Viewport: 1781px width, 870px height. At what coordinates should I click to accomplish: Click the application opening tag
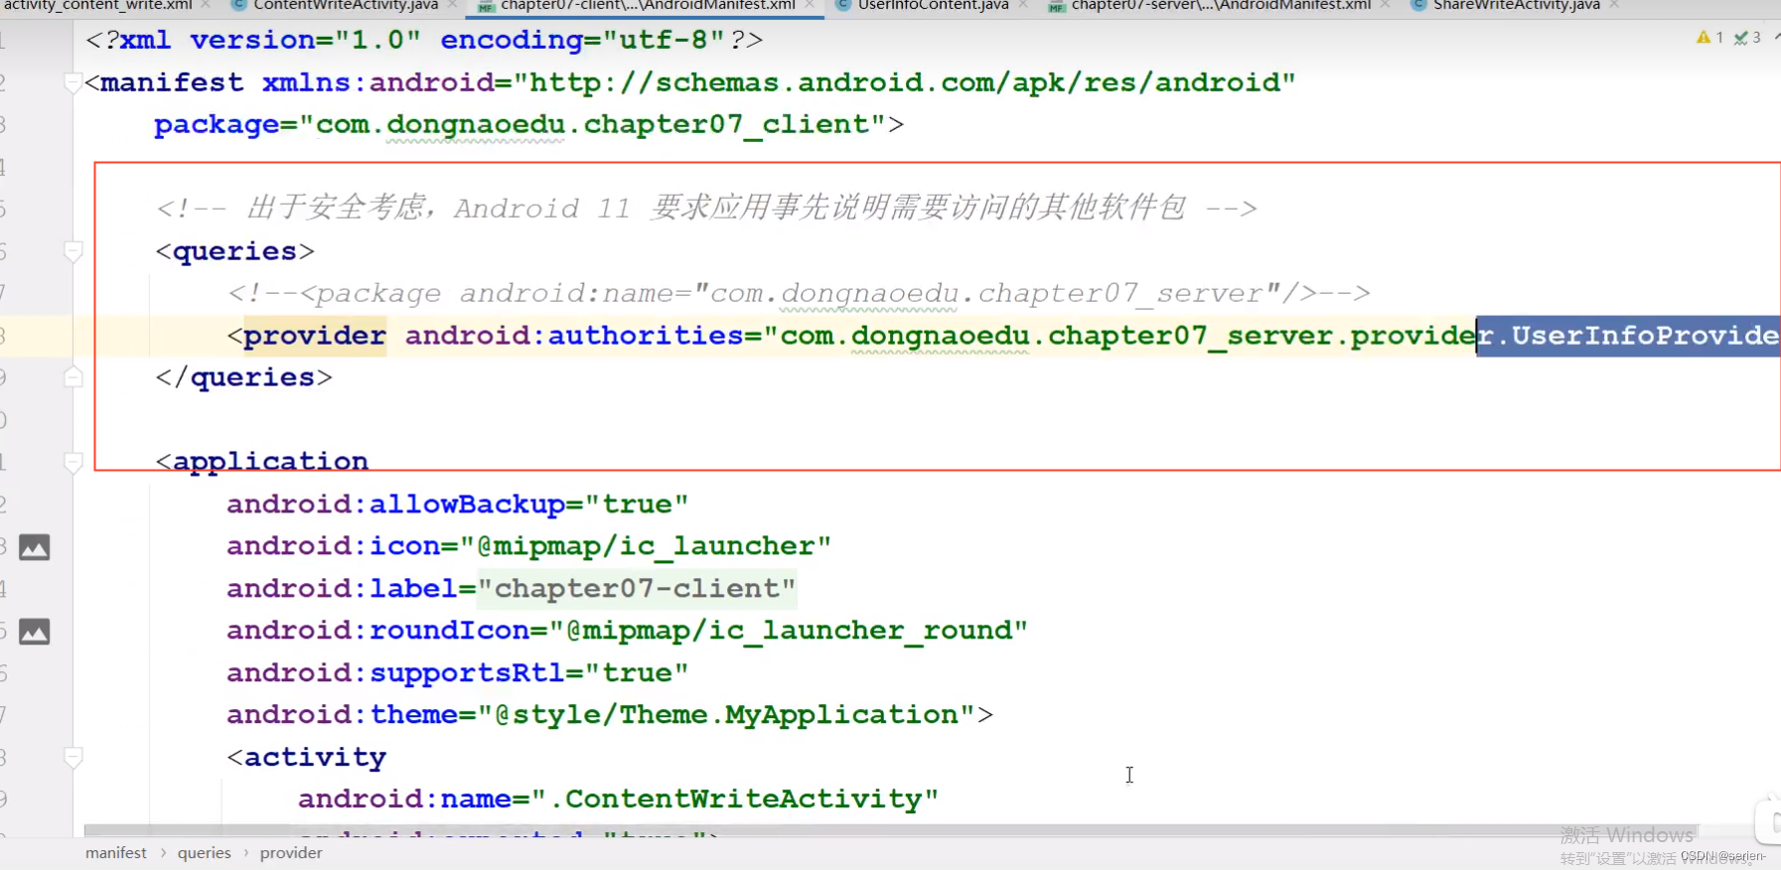point(262,462)
